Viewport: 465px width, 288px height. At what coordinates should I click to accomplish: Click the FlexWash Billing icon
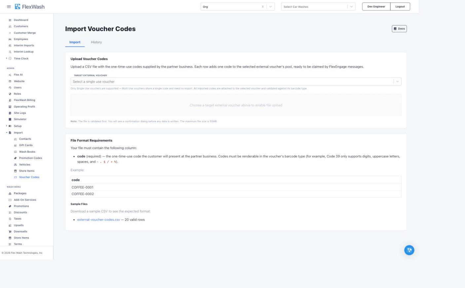point(10,100)
